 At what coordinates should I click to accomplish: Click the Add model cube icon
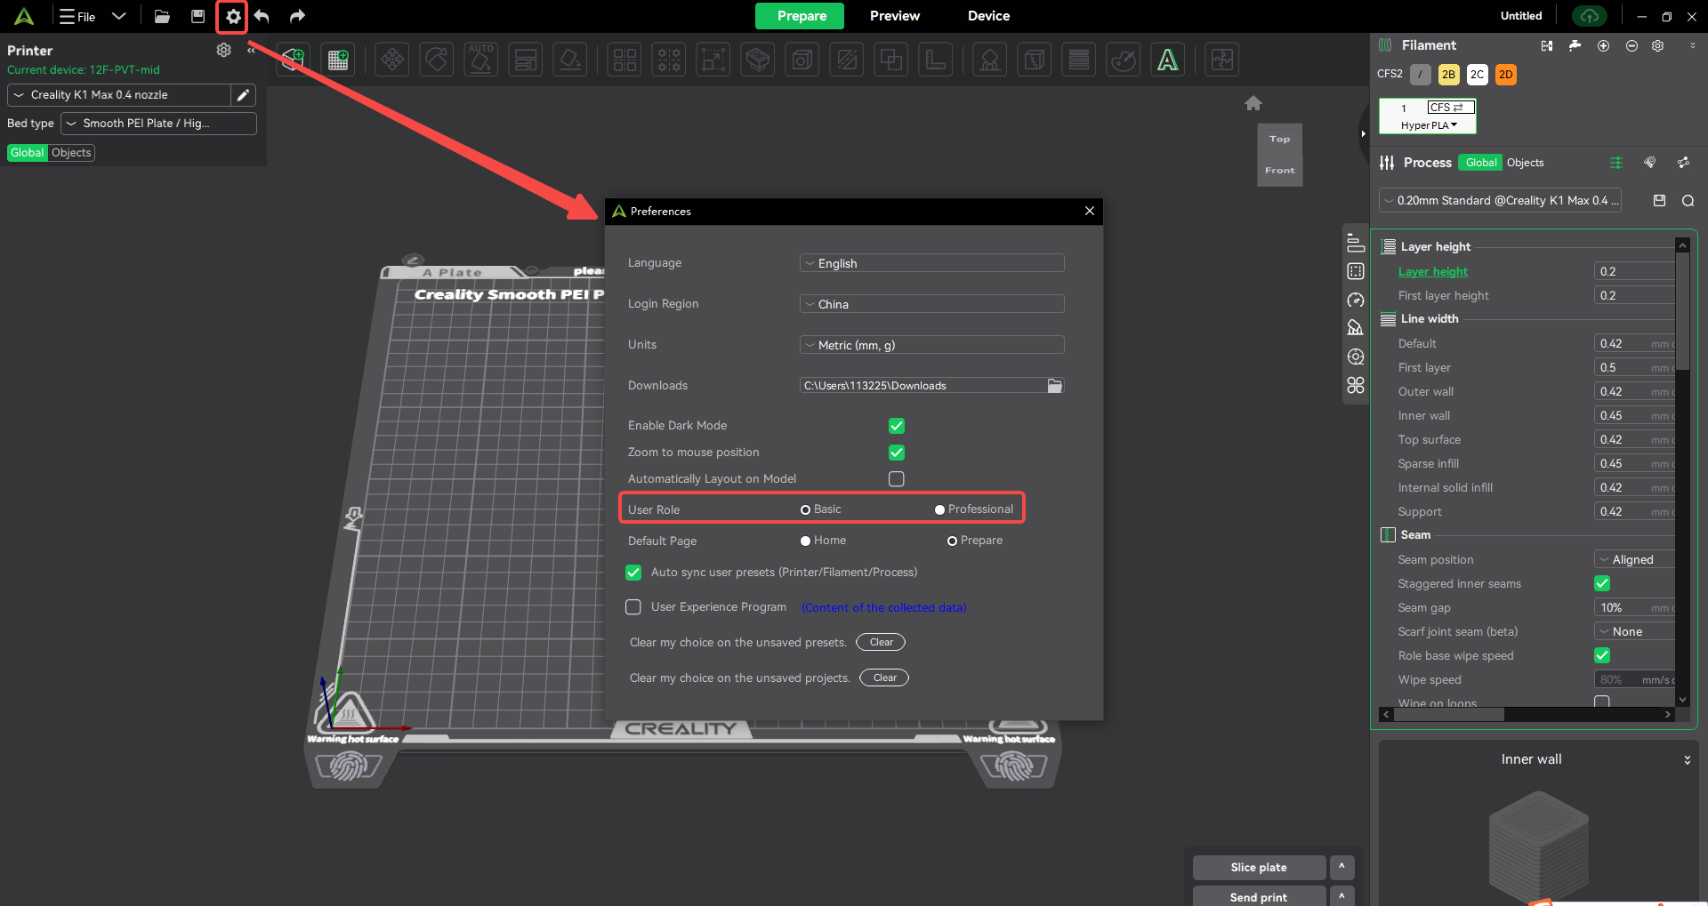pyautogui.click(x=294, y=60)
